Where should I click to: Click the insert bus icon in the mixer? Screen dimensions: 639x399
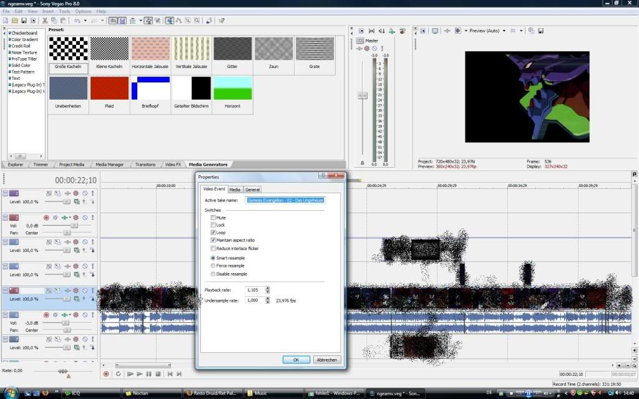click(402, 31)
